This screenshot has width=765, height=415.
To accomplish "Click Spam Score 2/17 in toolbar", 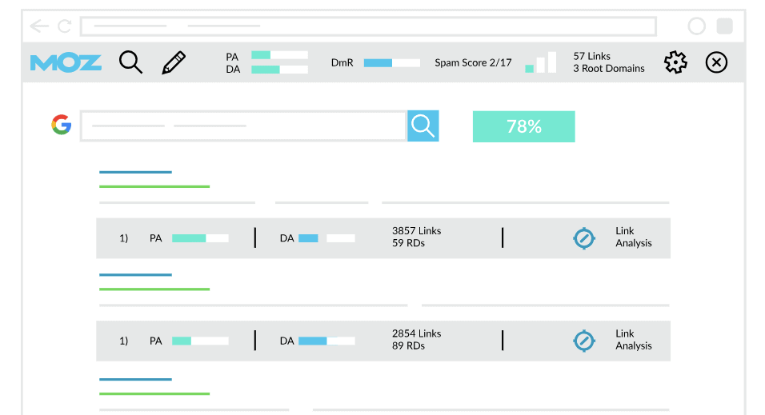I will click(x=473, y=62).
